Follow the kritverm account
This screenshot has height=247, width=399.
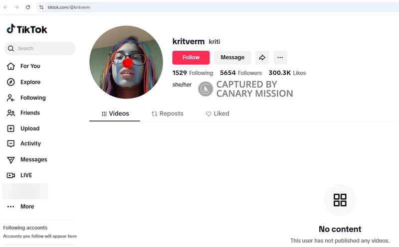pyautogui.click(x=191, y=58)
